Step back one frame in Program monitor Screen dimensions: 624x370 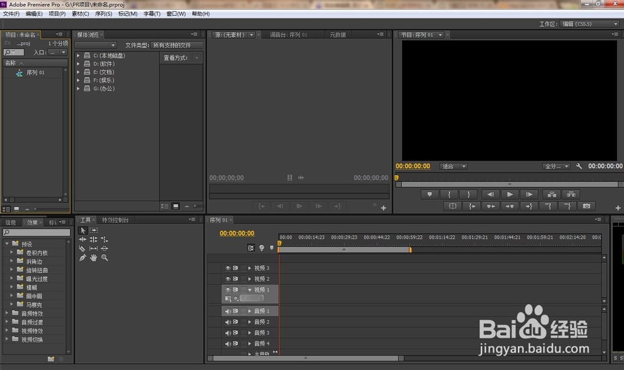click(490, 194)
